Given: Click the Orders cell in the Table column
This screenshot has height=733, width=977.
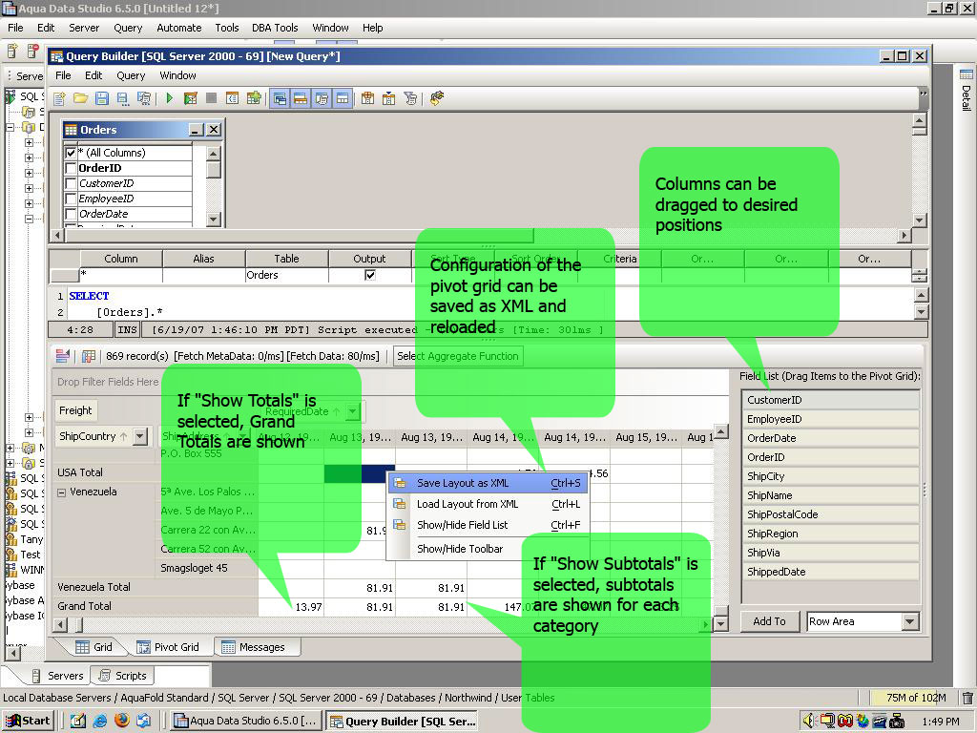Looking at the screenshot, I should [x=286, y=275].
